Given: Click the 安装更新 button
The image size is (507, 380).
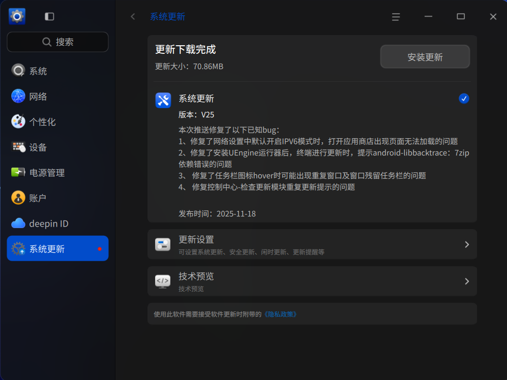Looking at the screenshot, I should (425, 57).
